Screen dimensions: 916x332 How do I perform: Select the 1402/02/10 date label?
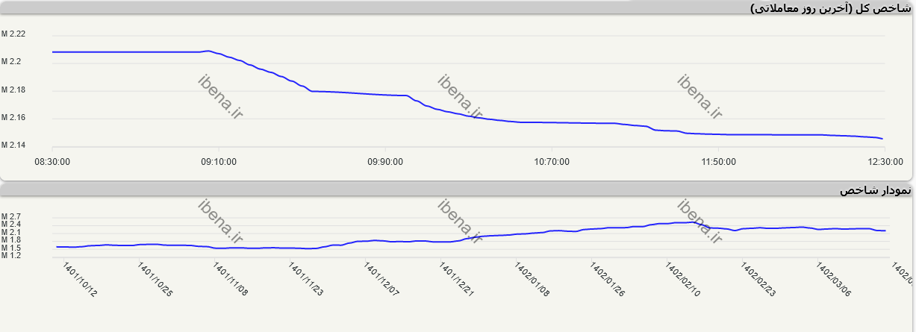pos(682,279)
